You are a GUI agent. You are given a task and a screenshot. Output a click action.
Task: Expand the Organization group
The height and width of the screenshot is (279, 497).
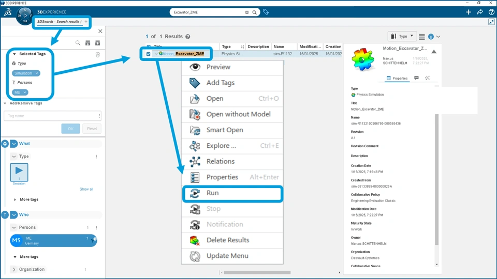tap(14, 270)
